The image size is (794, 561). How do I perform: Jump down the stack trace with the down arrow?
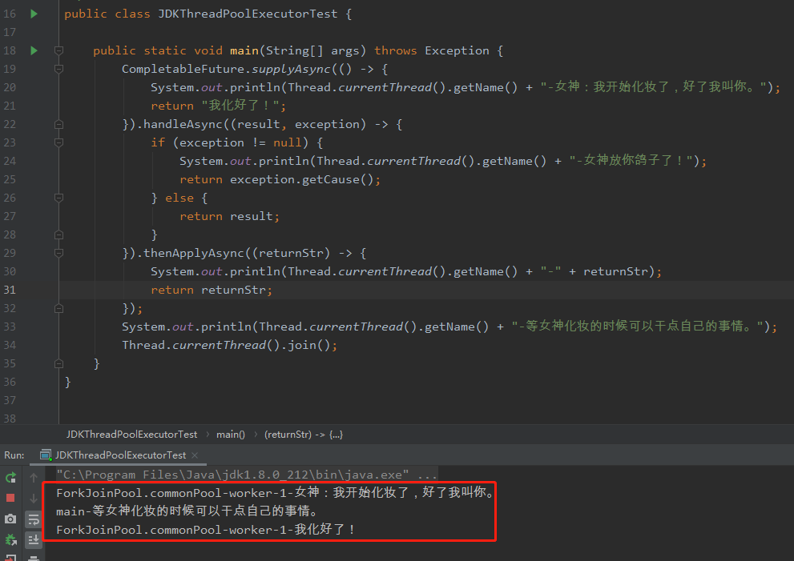tap(34, 499)
